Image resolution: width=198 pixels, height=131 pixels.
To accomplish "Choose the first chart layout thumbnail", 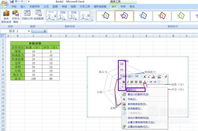I will pos(51,16).
